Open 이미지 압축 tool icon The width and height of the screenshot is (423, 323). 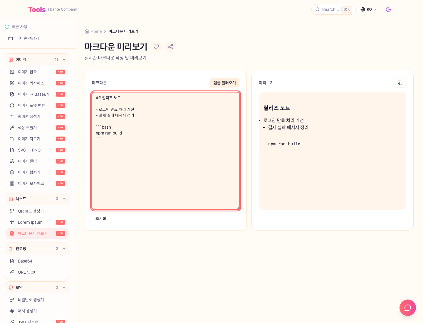click(x=12, y=72)
